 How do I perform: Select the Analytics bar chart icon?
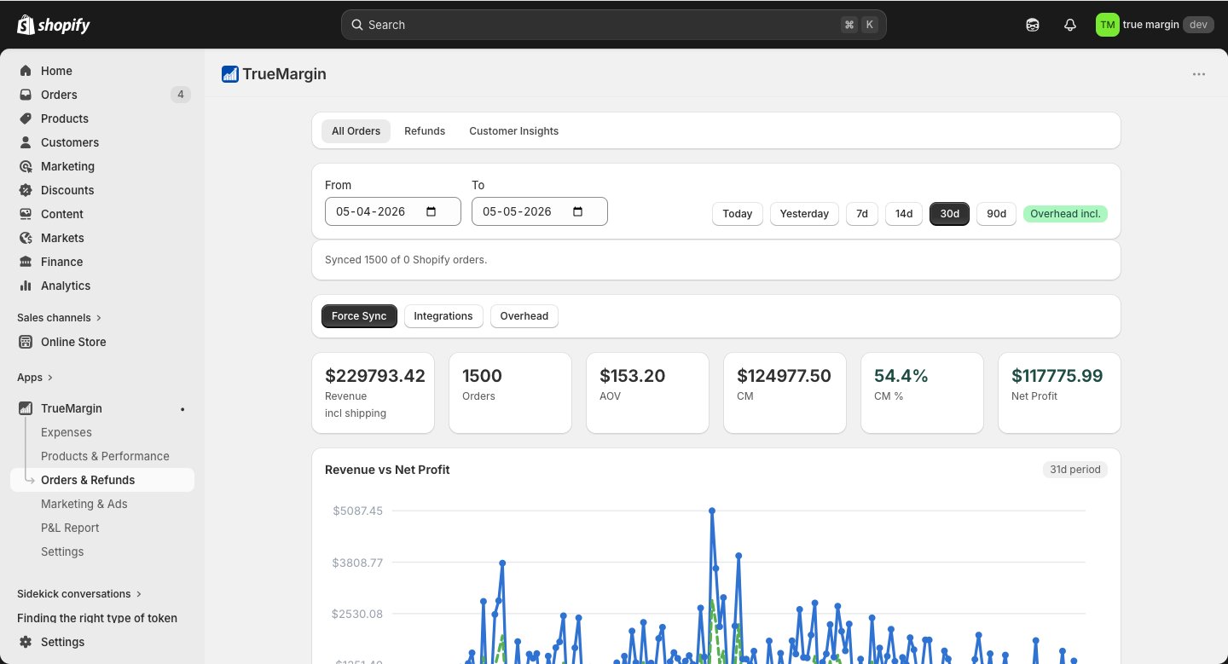click(x=26, y=286)
